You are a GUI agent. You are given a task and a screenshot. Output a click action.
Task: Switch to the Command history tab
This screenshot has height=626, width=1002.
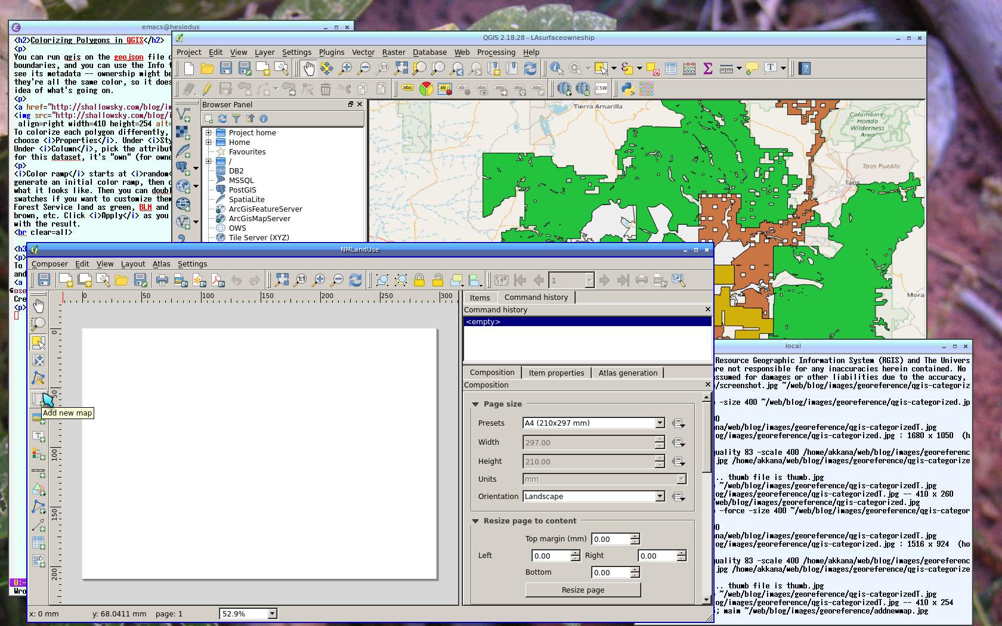(536, 297)
